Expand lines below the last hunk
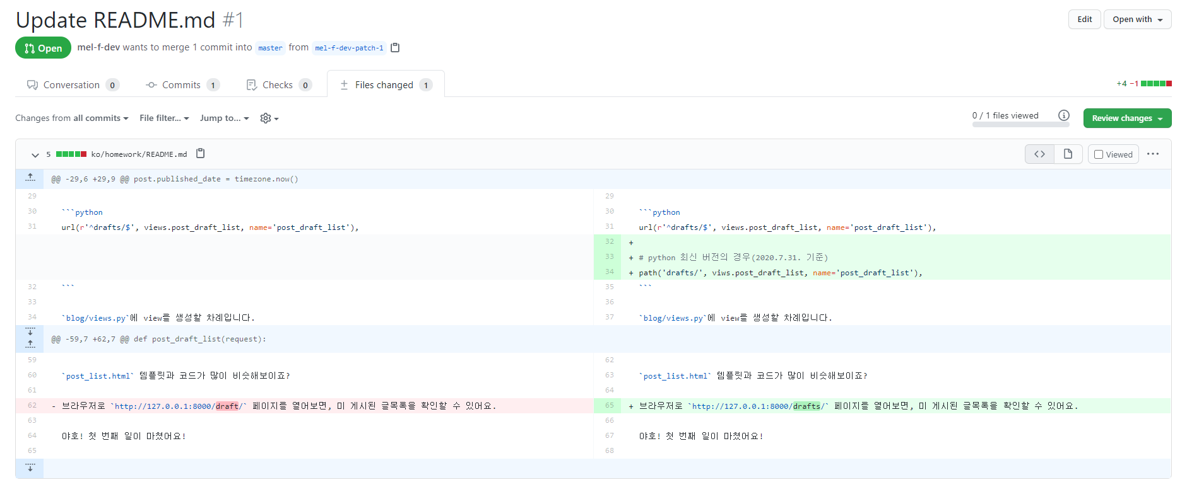This screenshot has width=1187, height=487. (x=30, y=467)
